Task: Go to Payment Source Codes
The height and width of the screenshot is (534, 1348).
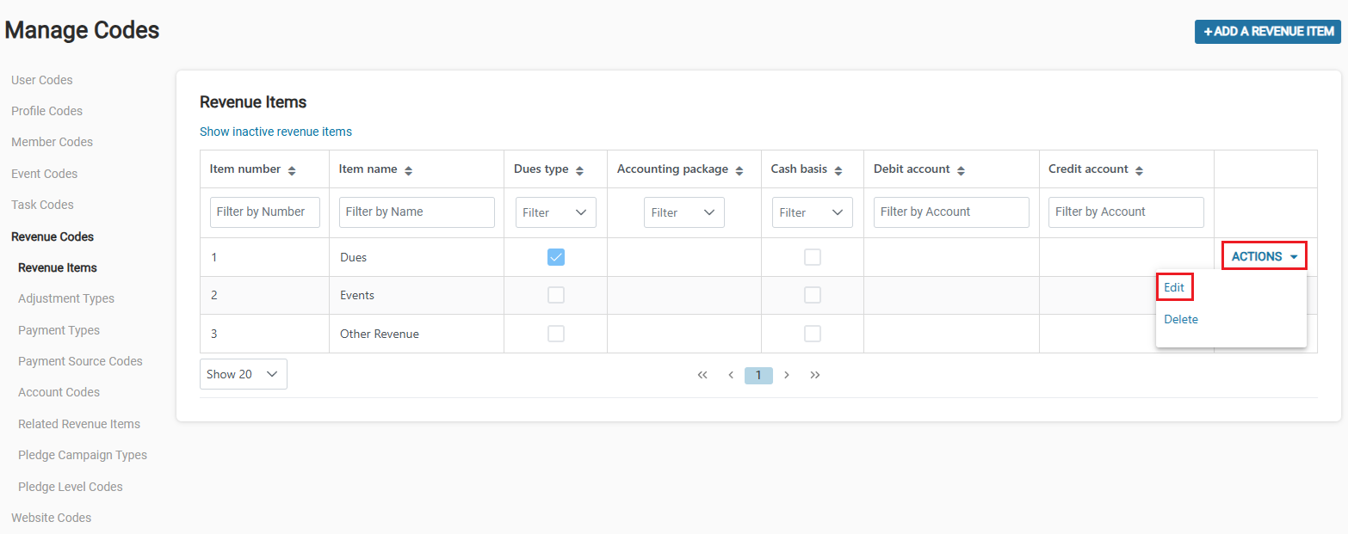Action: coord(80,361)
